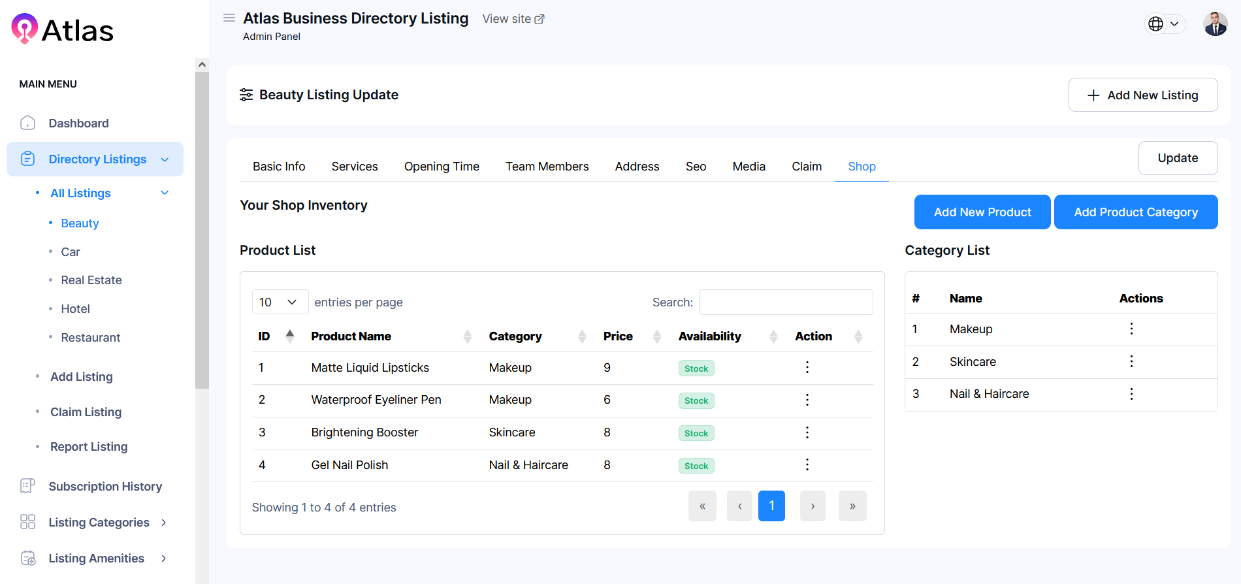This screenshot has width=1241, height=584.
Task: Expand the Listing Categories submenu
Action: pos(164,523)
